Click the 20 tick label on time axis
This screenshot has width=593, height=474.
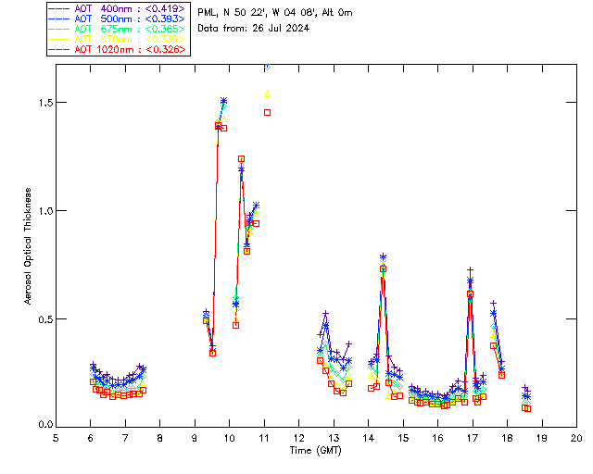coord(575,437)
